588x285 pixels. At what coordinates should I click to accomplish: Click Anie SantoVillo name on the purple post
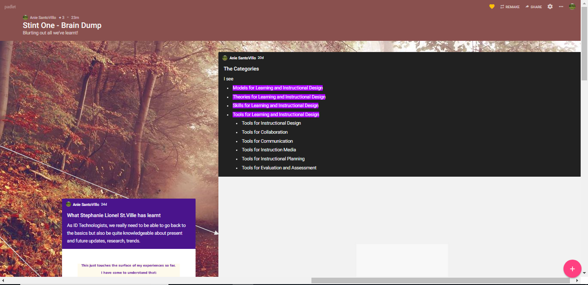point(86,205)
